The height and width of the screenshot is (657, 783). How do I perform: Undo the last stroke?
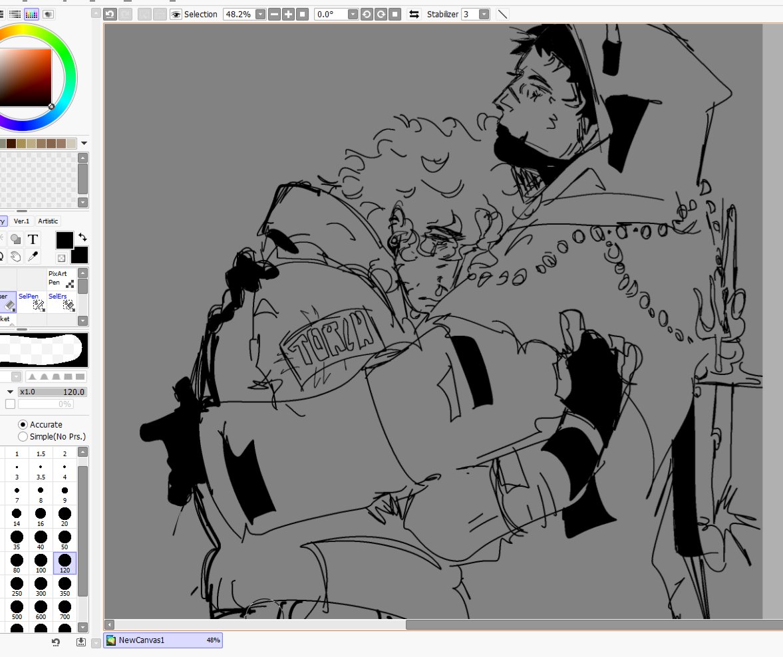pos(110,14)
